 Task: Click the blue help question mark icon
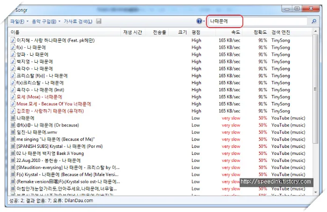(199, 21)
